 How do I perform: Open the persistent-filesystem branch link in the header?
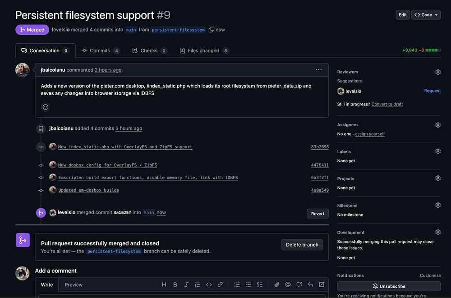pos(178,30)
